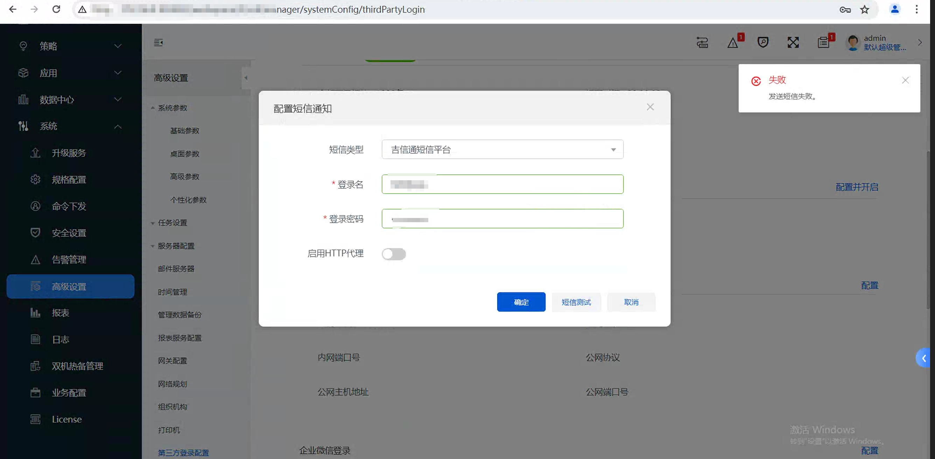Click the route settings icon in header
935x459 pixels.
pos(702,43)
